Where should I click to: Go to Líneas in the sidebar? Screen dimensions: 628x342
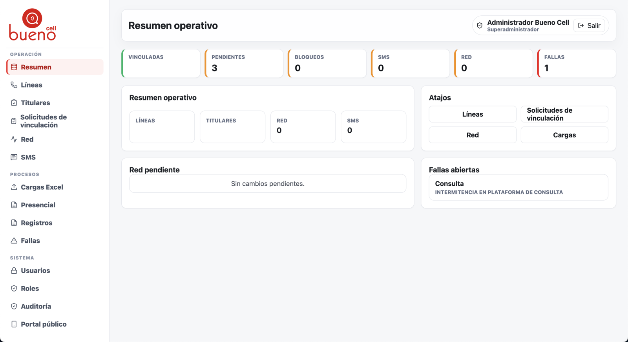click(55, 85)
